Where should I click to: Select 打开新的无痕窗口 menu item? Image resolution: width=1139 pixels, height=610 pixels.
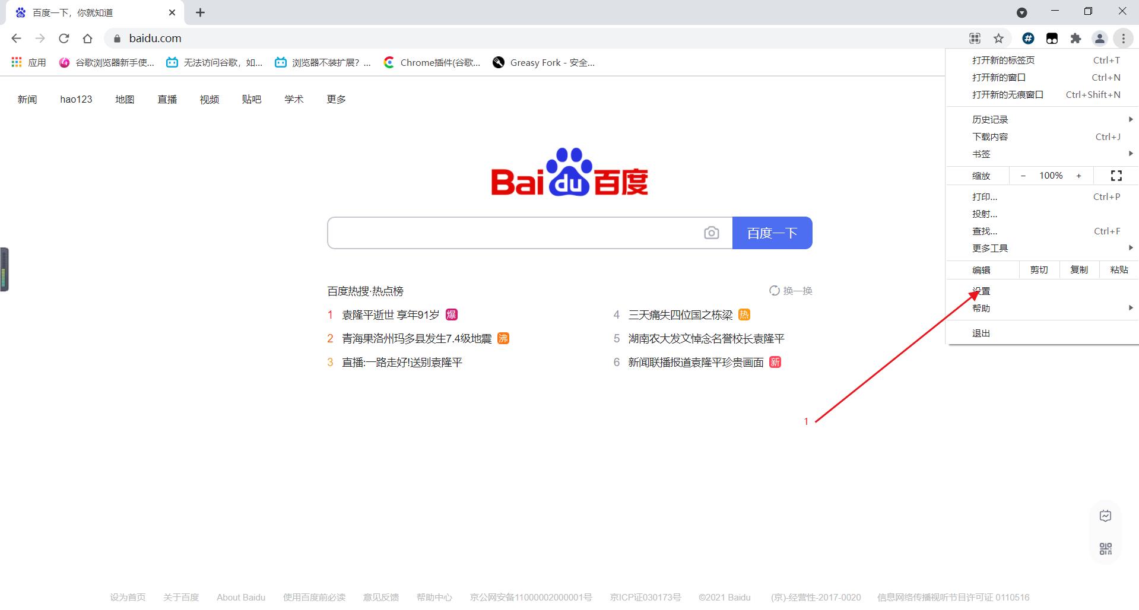(1042, 94)
